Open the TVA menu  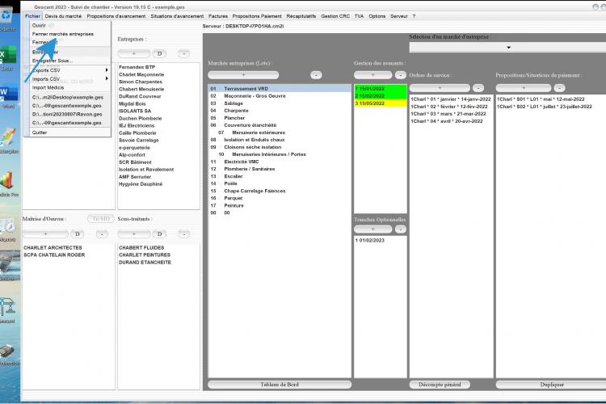point(359,16)
